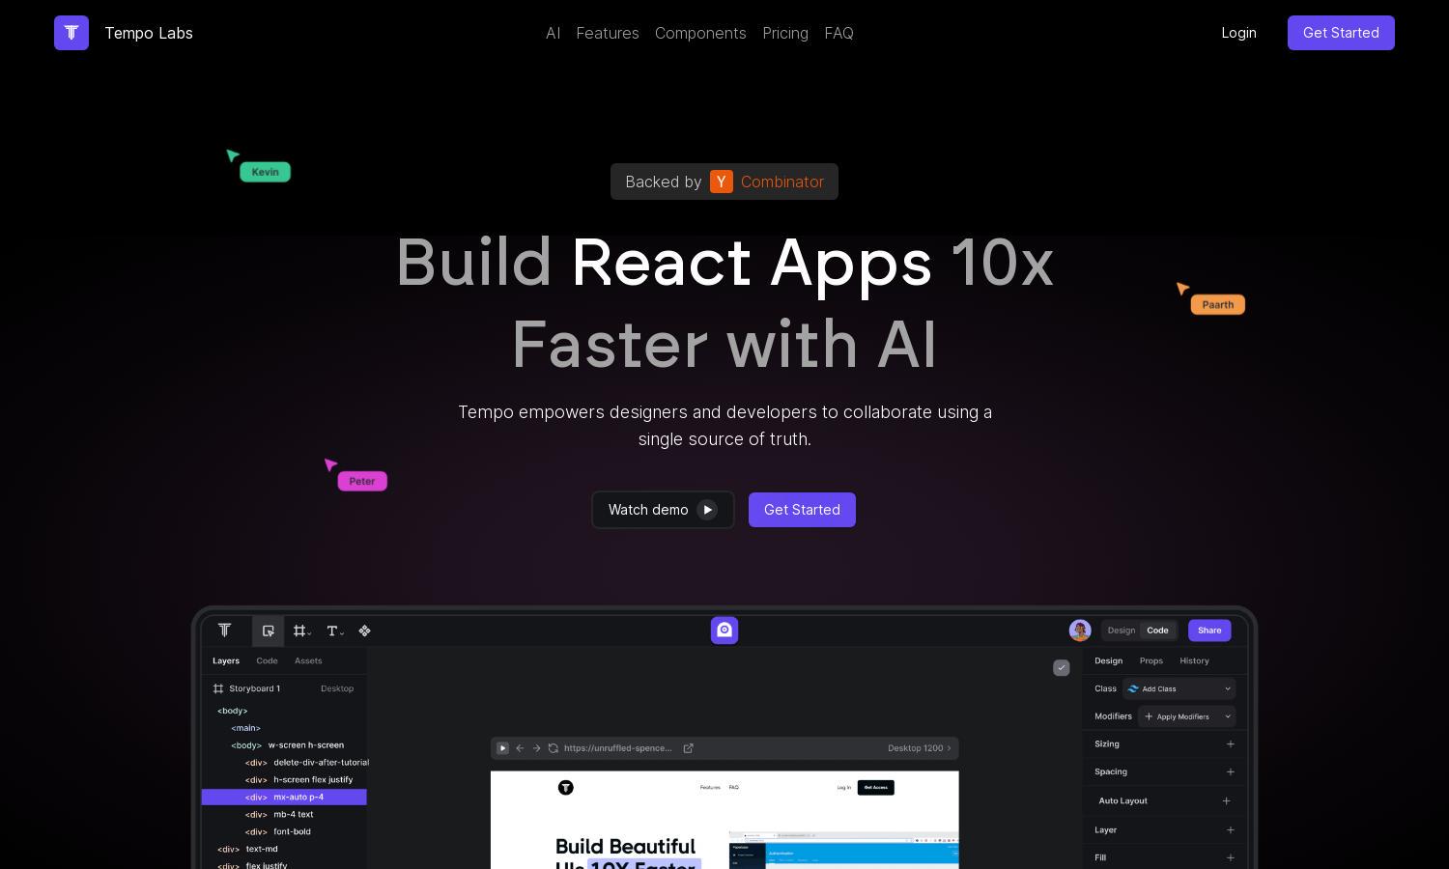Viewport: 1449px width, 869px height.
Task: Open the Pricing nav link
Action: [785, 33]
